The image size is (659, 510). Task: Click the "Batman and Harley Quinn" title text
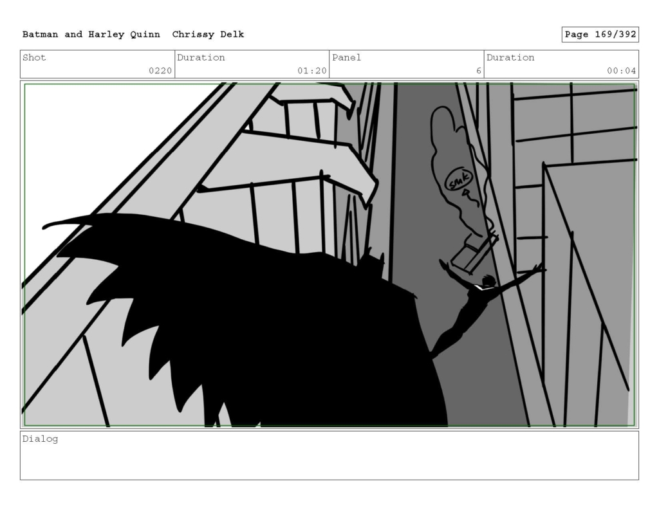coord(91,35)
